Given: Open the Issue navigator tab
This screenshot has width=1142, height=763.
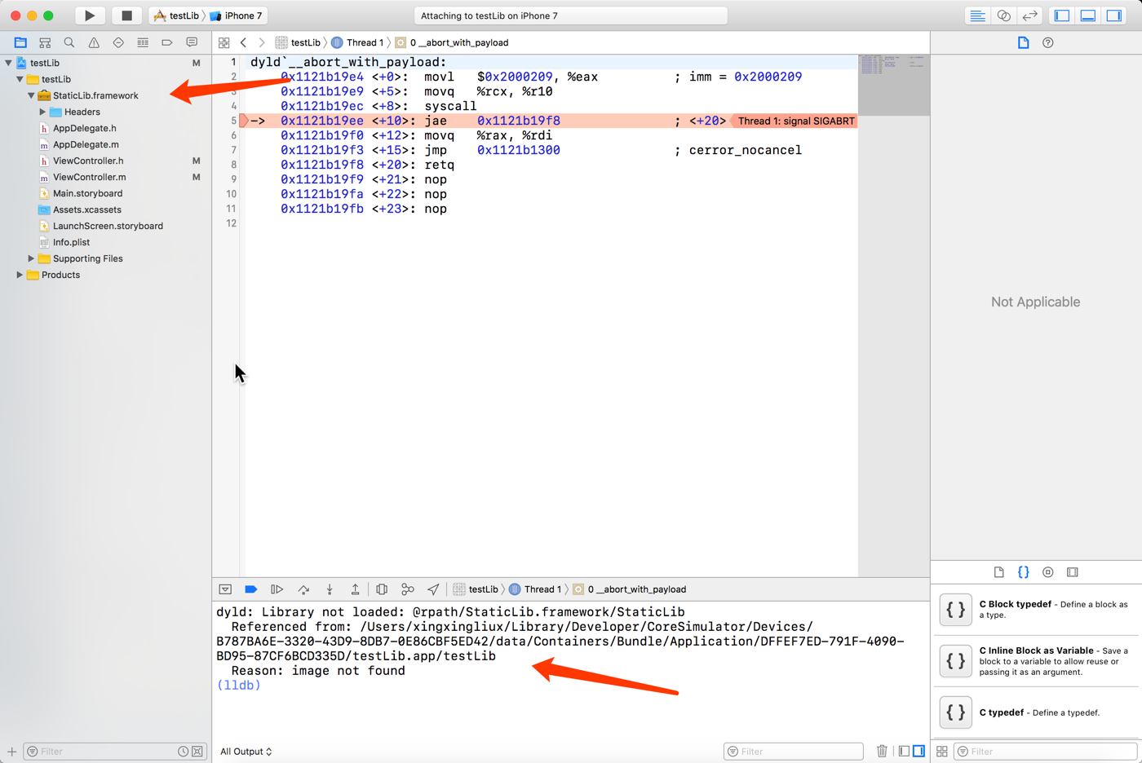Looking at the screenshot, I should click(x=94, y=42).
